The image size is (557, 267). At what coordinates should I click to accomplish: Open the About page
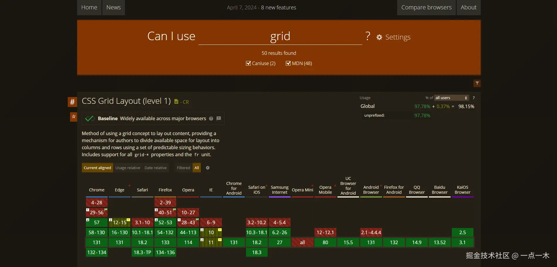(x=468, y=7)
